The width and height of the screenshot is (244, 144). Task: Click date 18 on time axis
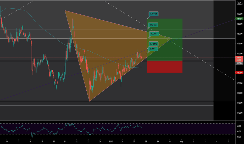(30, 141)
